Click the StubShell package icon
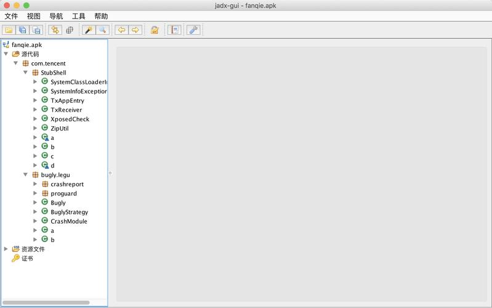 (x=36, y=73)
